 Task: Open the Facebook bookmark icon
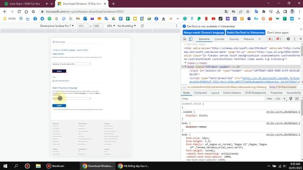(x=35, y=19)
